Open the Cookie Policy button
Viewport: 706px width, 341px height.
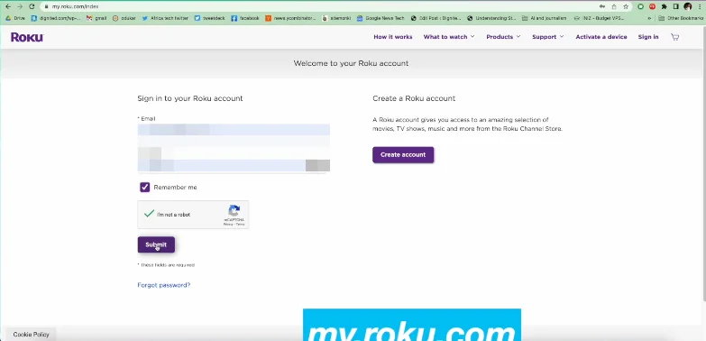[x=31, y=335]
